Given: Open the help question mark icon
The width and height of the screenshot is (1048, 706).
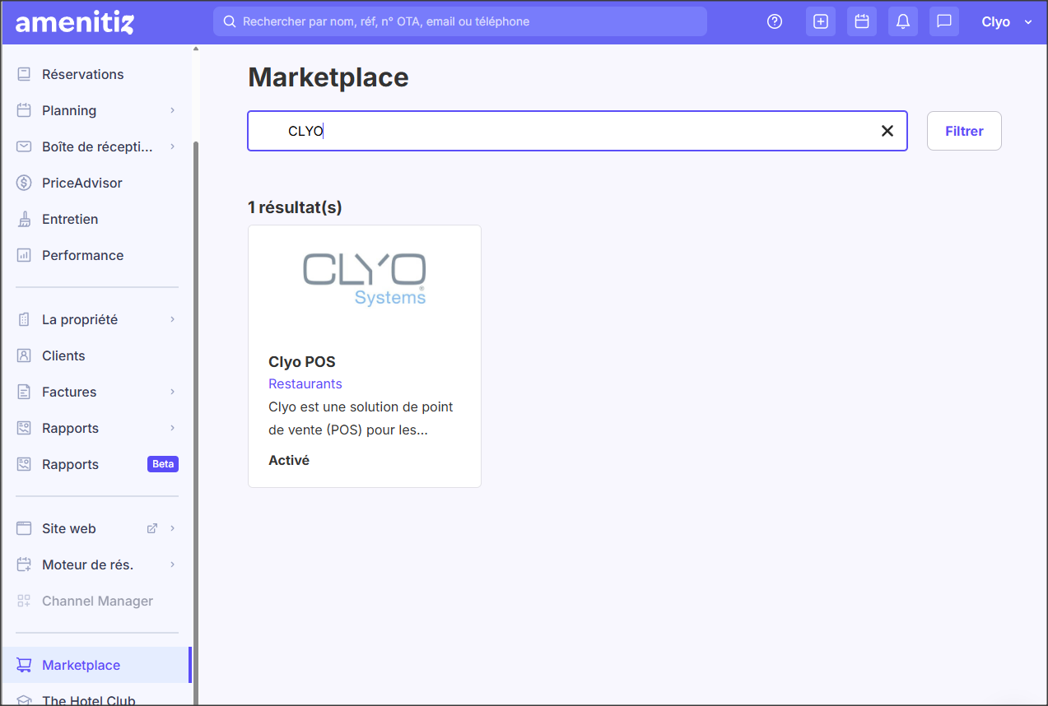Looking at the screenshot, I should point(775,21).
